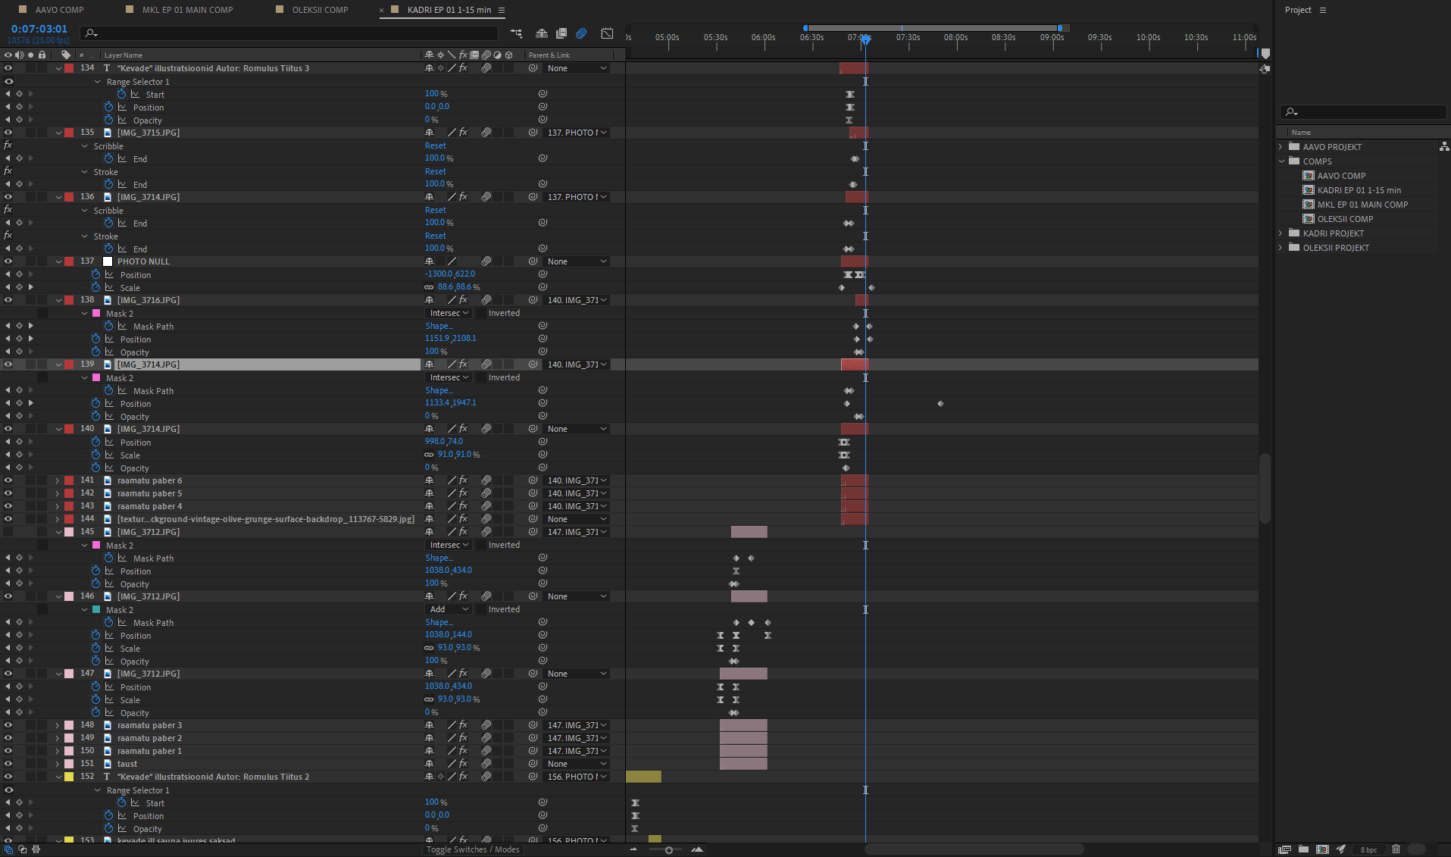Click Toggle Switches / Modes button

tap(472, 849)
